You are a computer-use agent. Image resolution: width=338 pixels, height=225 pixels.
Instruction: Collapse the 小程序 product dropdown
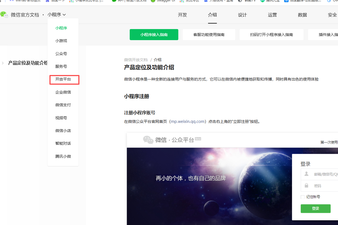(57, 15)
